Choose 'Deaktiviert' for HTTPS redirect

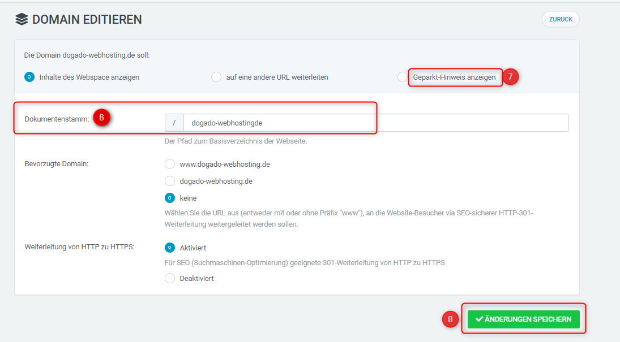pos(170,278)
